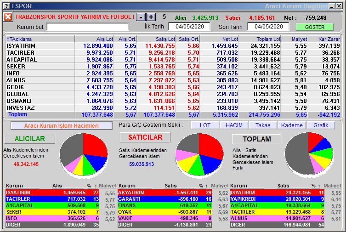Open the Takas view
This screenshot has width=346, height=232.
(263, 125)
